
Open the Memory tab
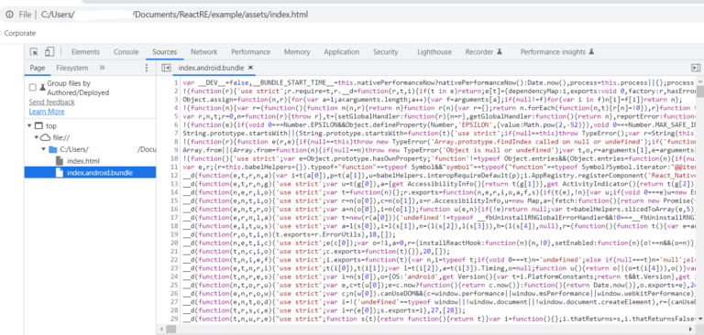point(297,52)
